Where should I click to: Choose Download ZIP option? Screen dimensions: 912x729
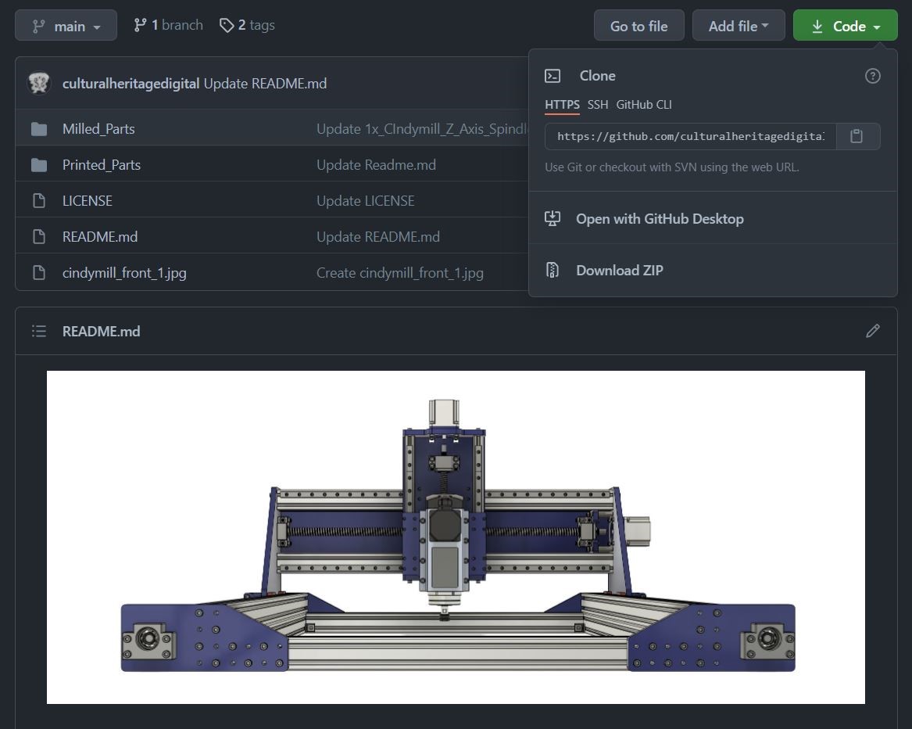619,271
